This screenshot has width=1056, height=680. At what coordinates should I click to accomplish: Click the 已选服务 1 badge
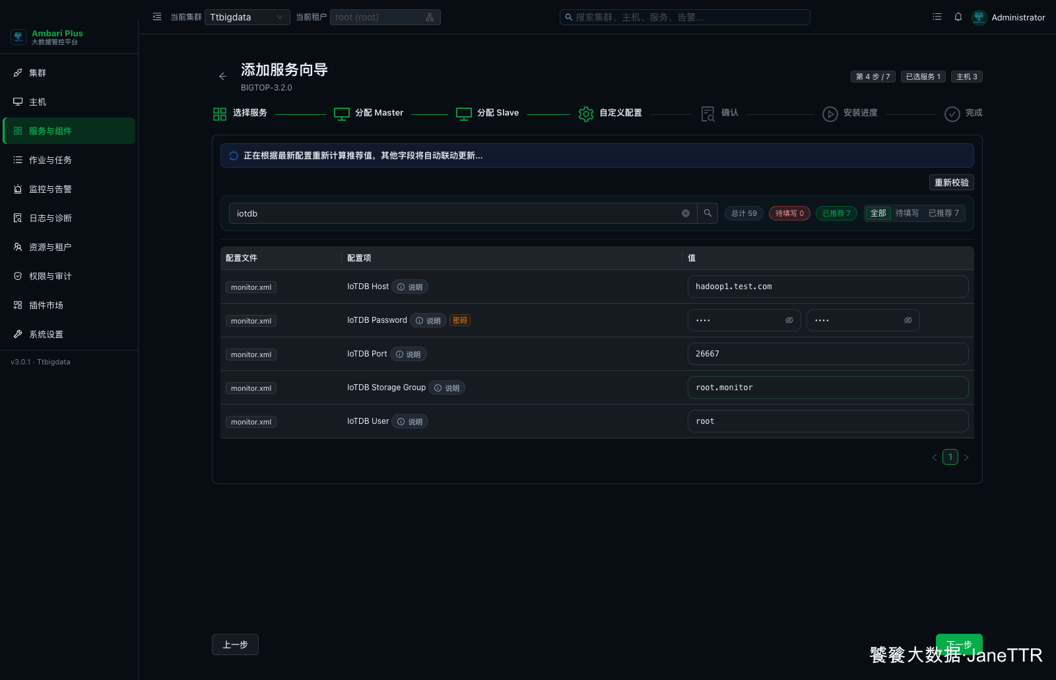923,77
